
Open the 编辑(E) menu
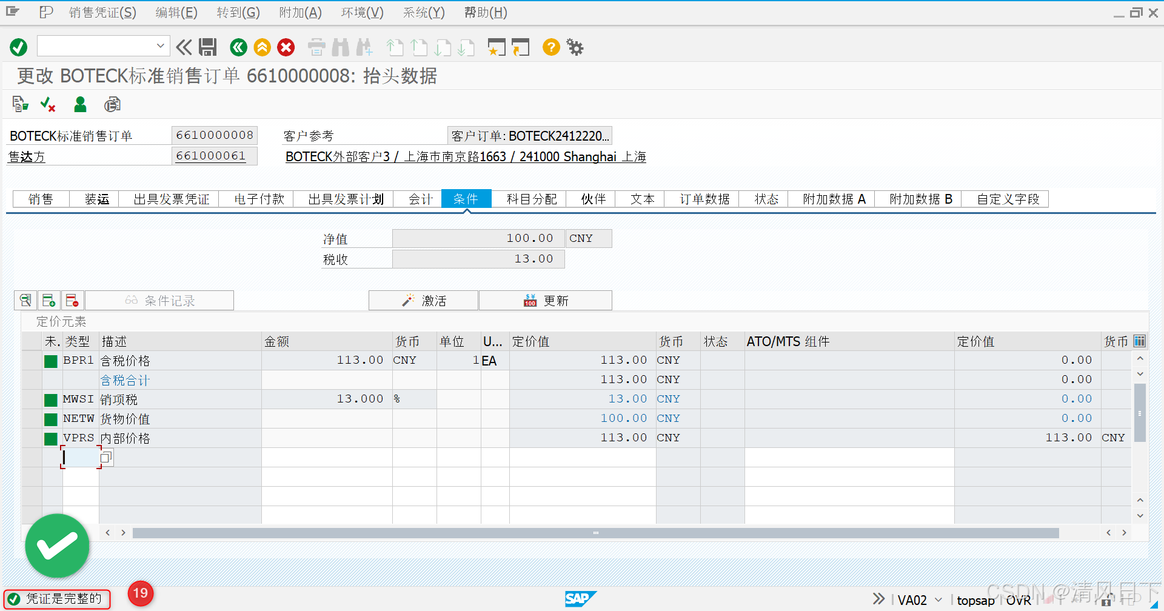point(176,13)
